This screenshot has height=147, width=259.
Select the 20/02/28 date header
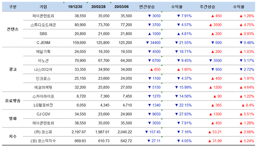[x=98, y=7]
